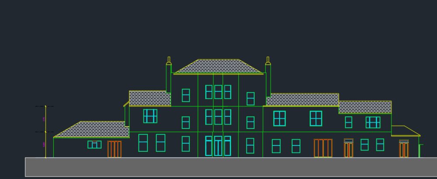Select the small unhatched porch roof at far right

point(406,131)
